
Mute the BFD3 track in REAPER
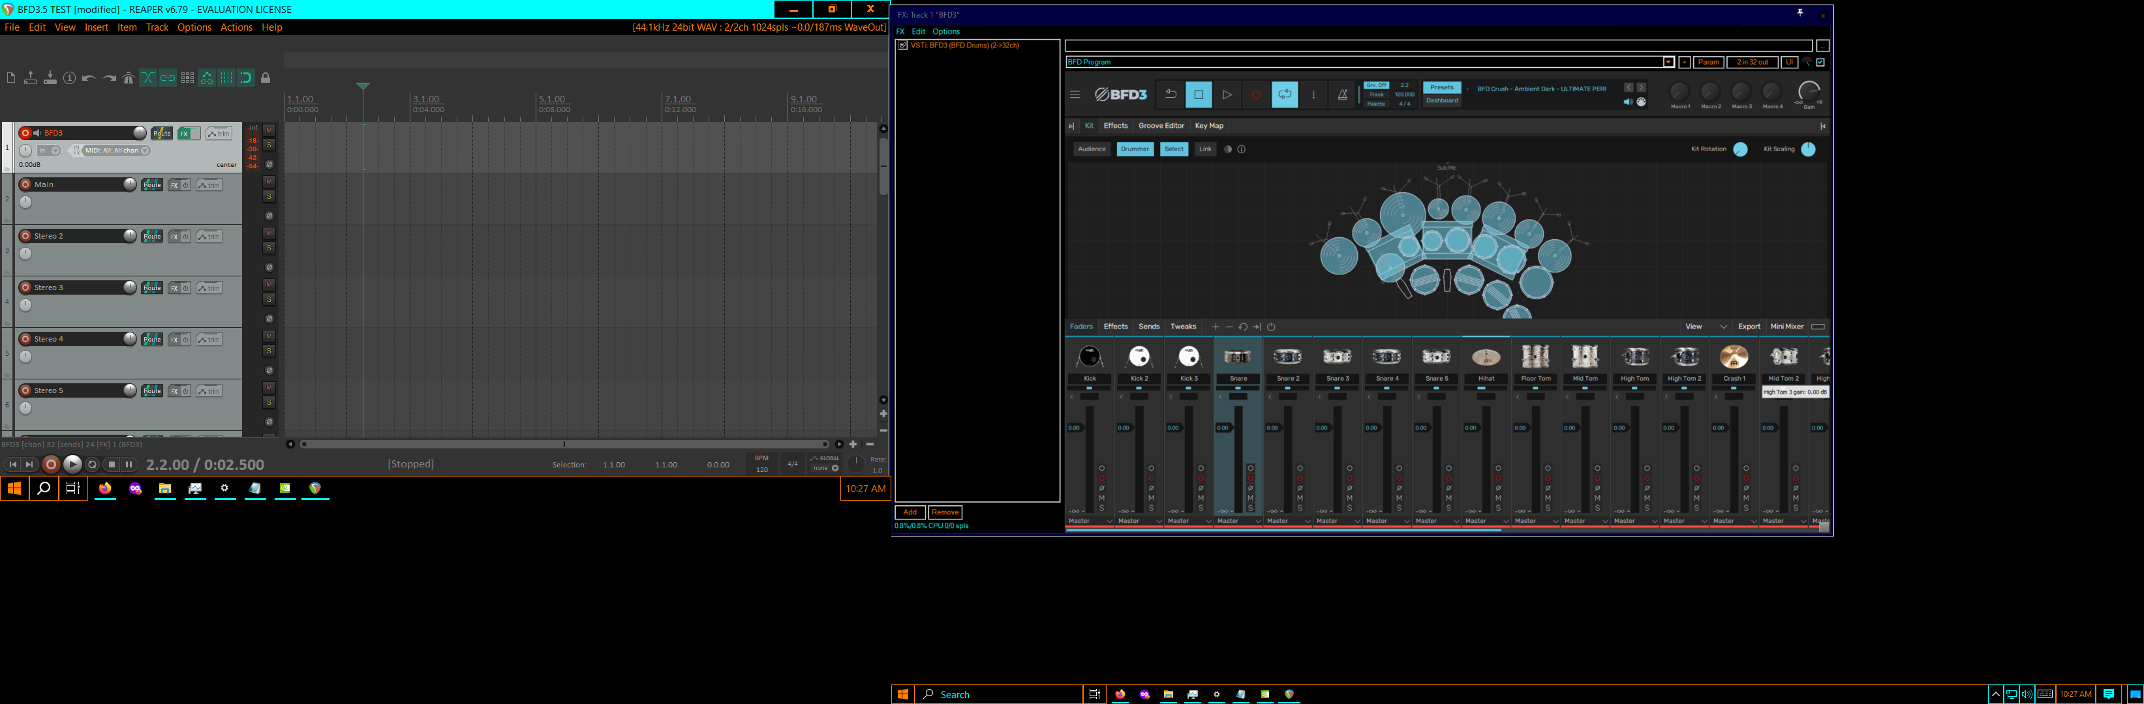(x=269, y=130)
